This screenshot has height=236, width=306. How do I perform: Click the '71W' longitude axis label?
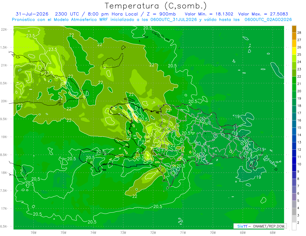(183, 233)
